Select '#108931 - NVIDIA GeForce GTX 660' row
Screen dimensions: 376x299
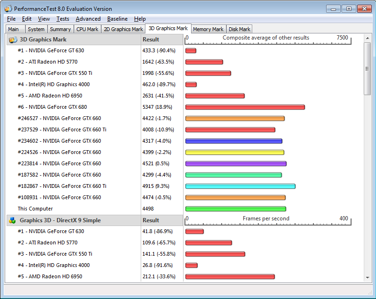(59, 197)
